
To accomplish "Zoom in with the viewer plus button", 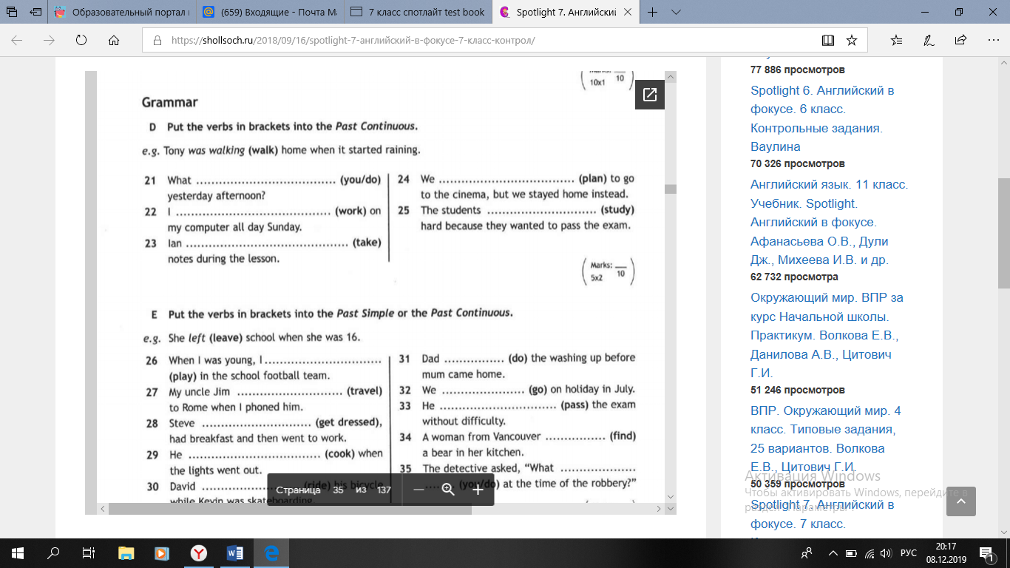I will [478, 490].
